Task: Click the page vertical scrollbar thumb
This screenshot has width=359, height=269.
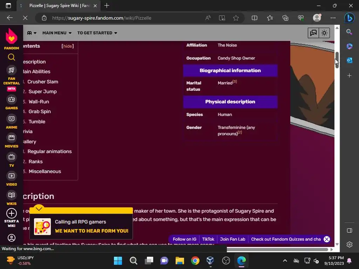Action: [337, 60]
